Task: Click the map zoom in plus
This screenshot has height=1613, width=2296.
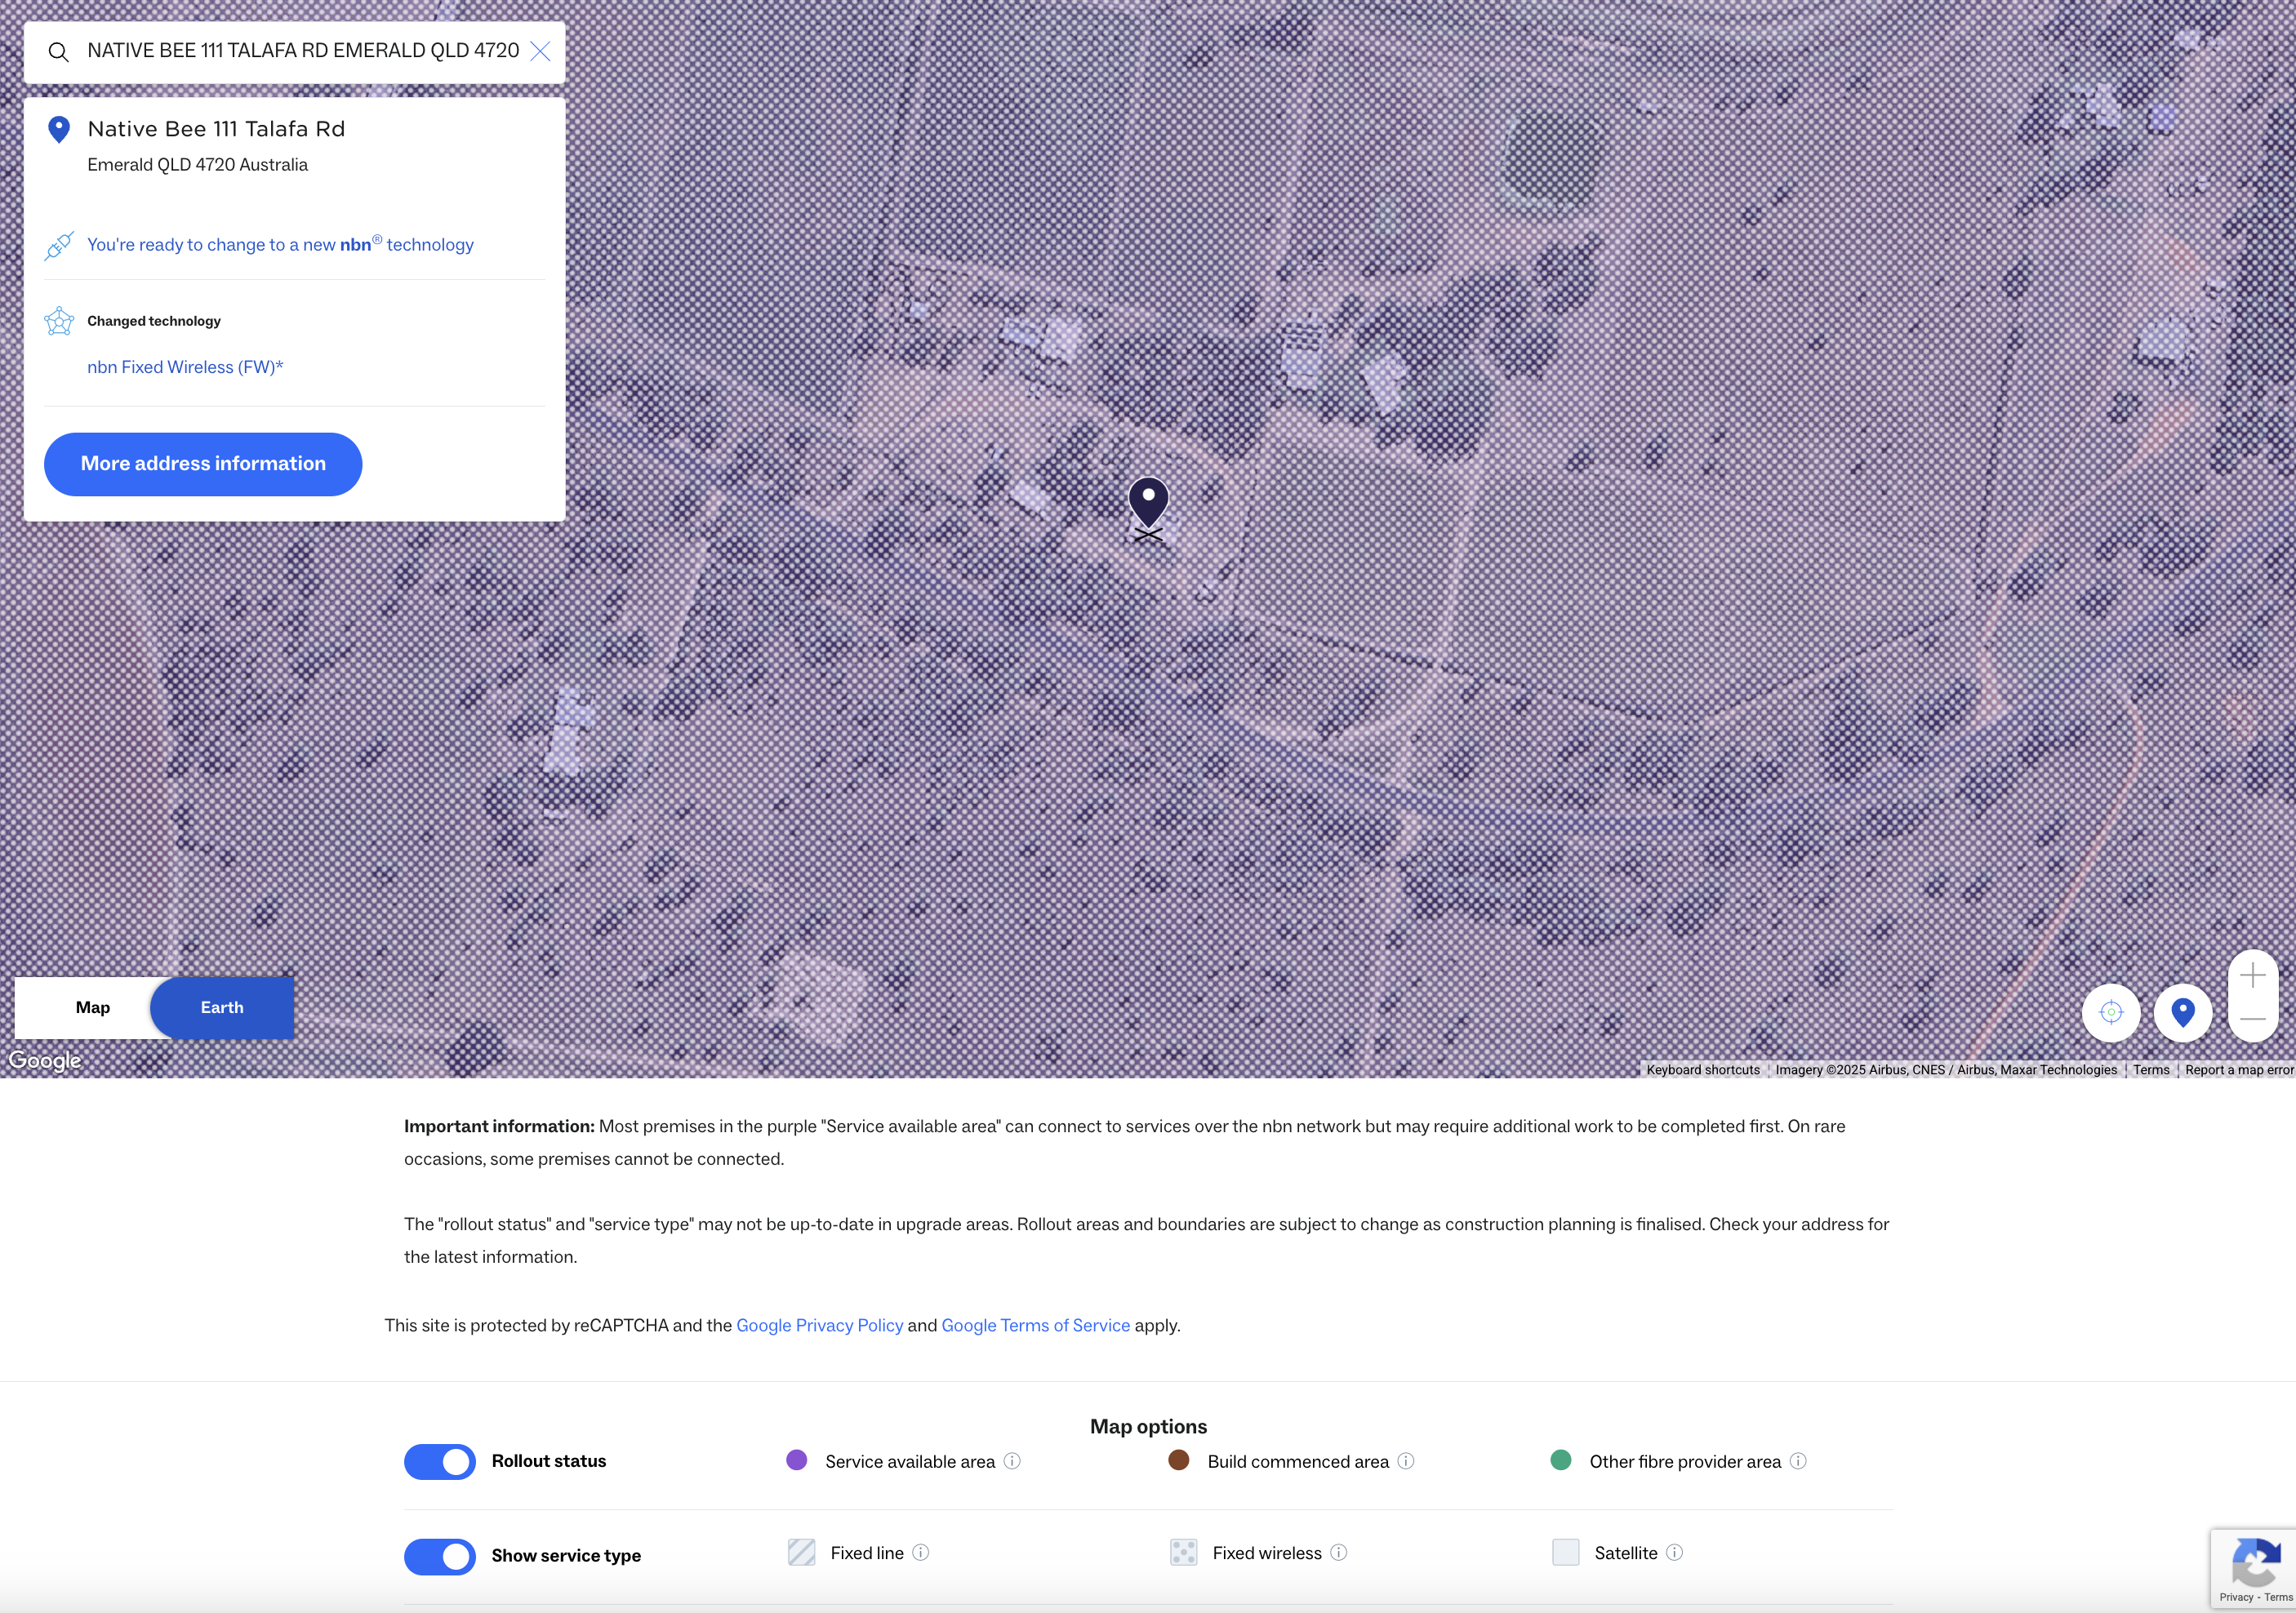Action: pyautogui.click(x=2252, y=975)
